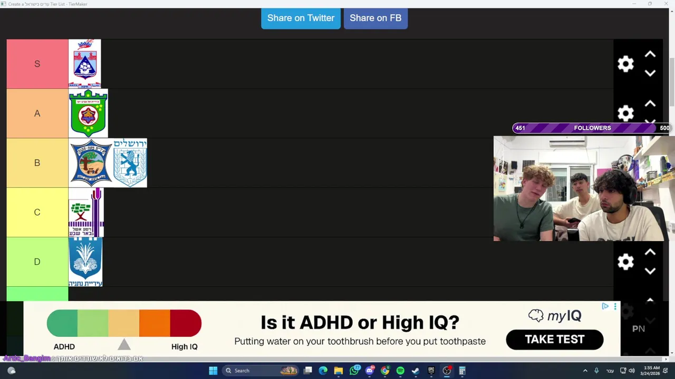Screen dimensions: 675x379
Task: Move the D tier row up
Action: (650, 252)
